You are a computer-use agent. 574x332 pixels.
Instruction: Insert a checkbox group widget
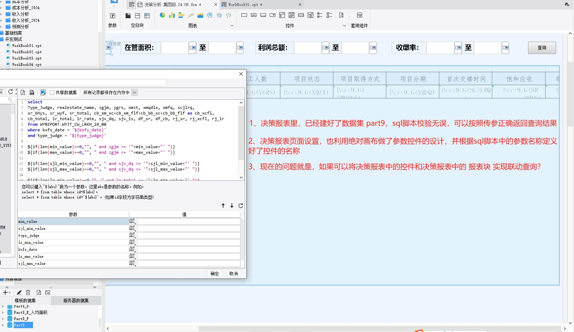tap(329, 15)
